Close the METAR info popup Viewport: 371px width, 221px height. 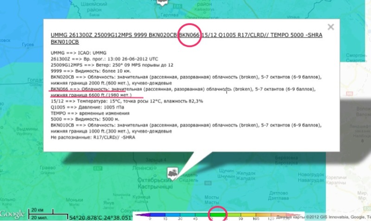click(x=331, y=27)
